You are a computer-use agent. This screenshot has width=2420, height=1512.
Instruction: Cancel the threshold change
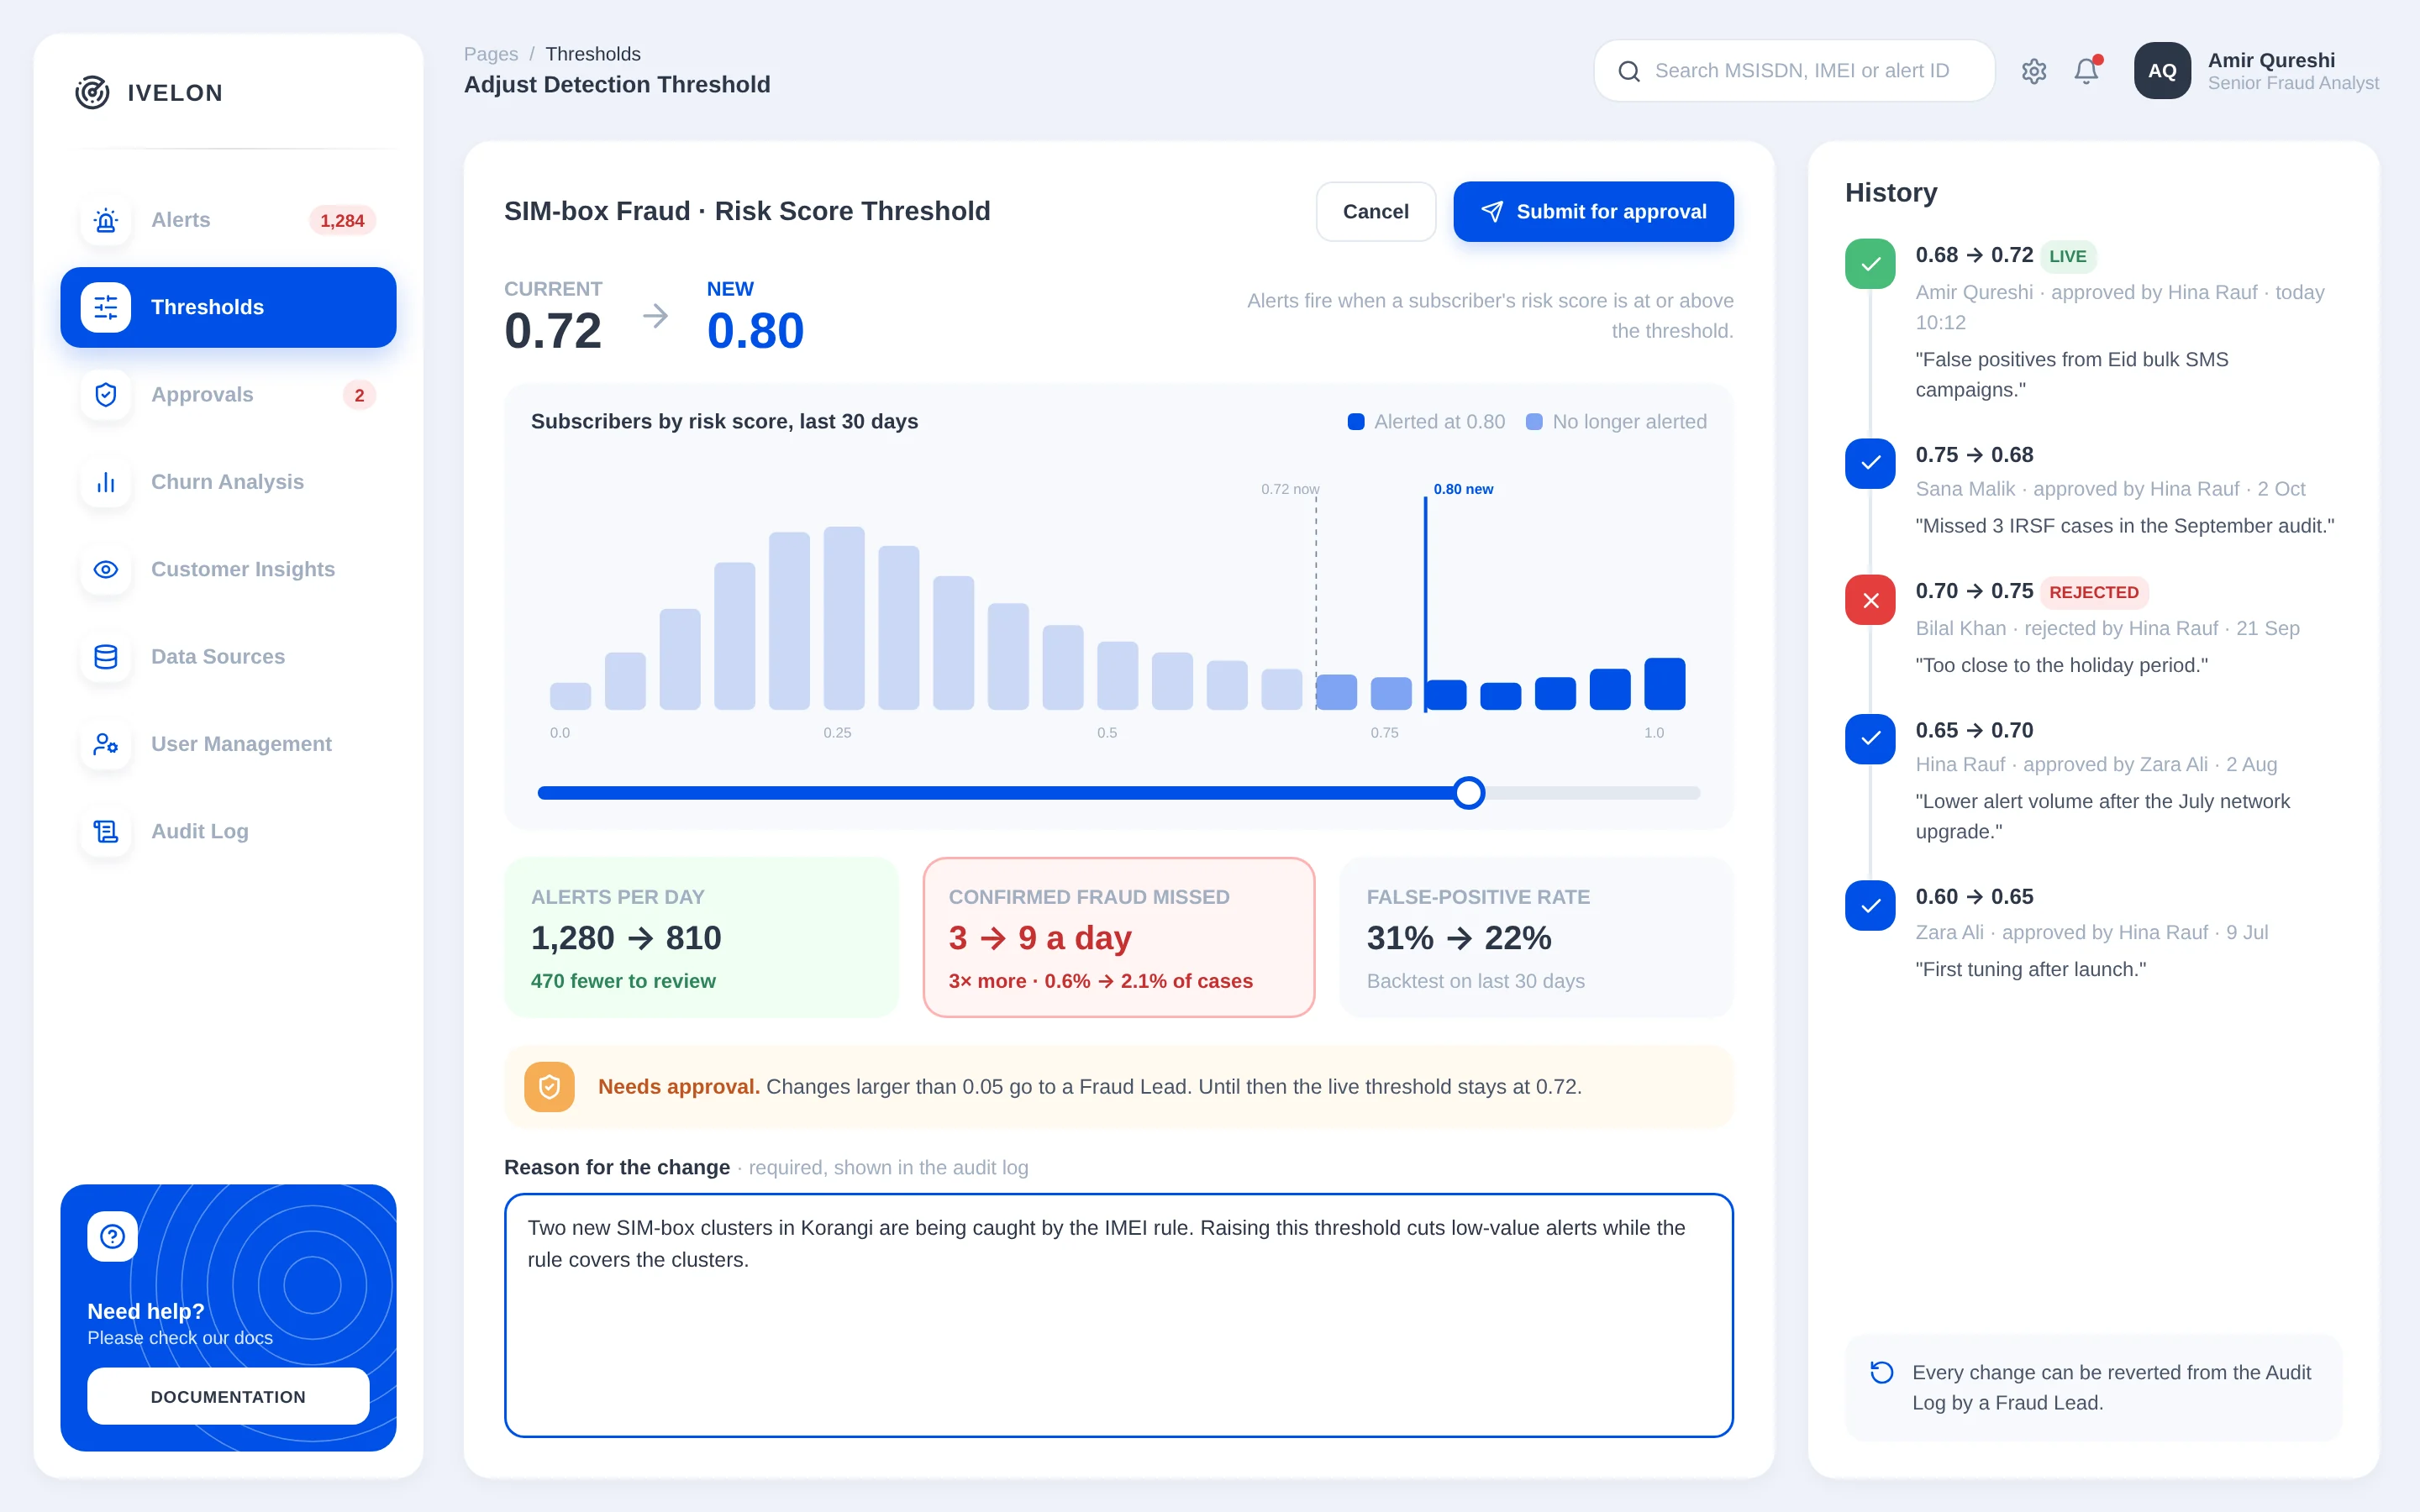[1375, 212]
